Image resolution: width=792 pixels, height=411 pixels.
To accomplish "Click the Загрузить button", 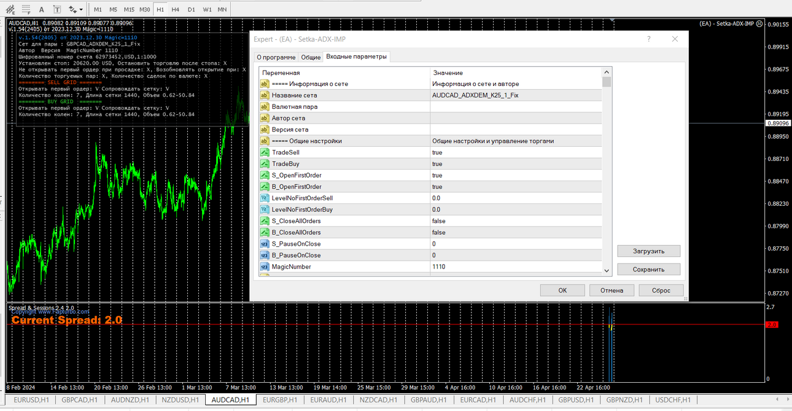I will click(x=649, y=251).
